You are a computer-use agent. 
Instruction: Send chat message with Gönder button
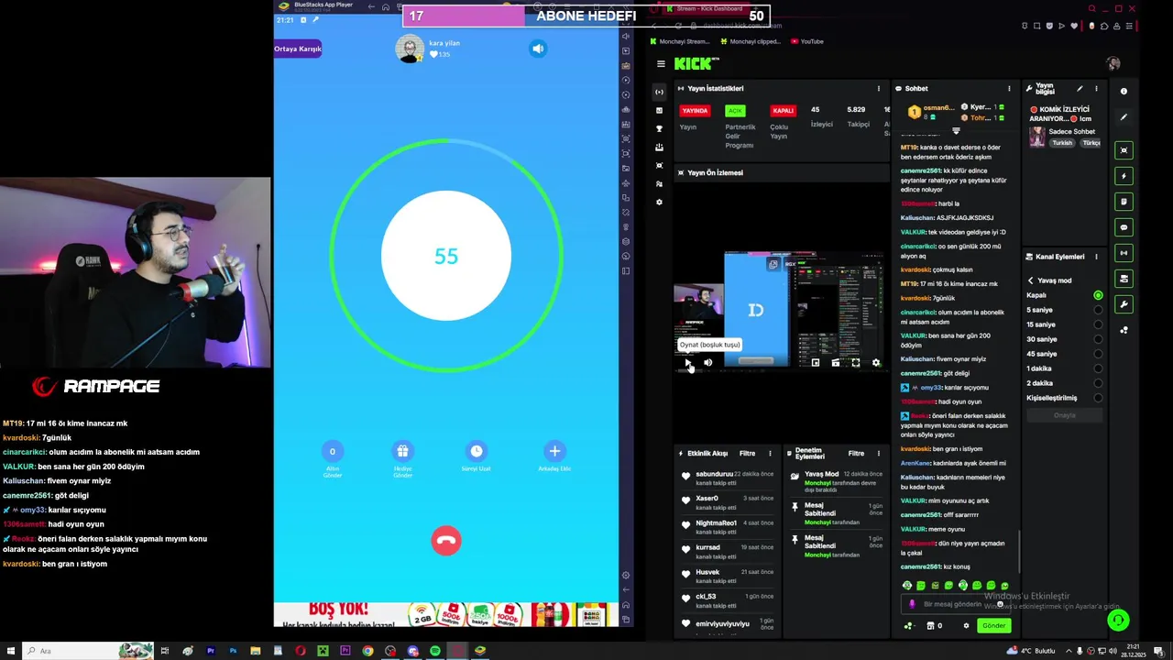(994, 625)
